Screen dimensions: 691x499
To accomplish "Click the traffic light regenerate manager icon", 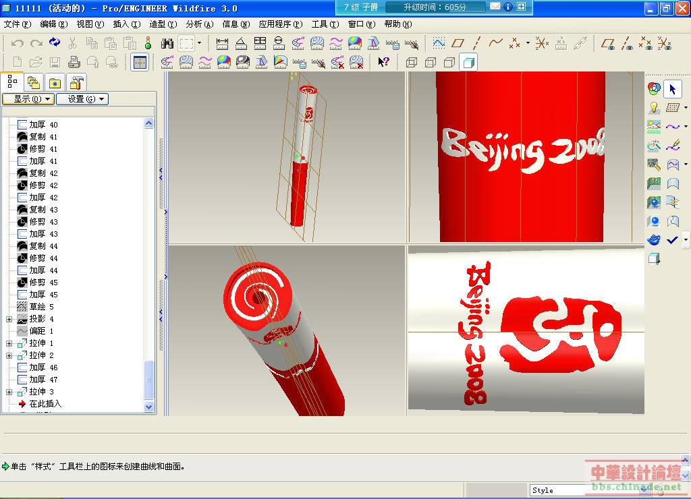I will point(148,43).
